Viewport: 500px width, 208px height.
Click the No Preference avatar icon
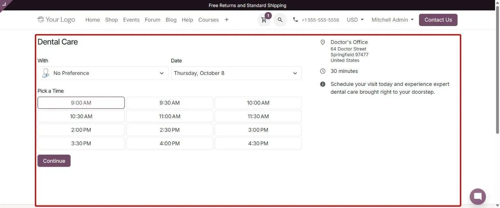[x=46, y=73]
